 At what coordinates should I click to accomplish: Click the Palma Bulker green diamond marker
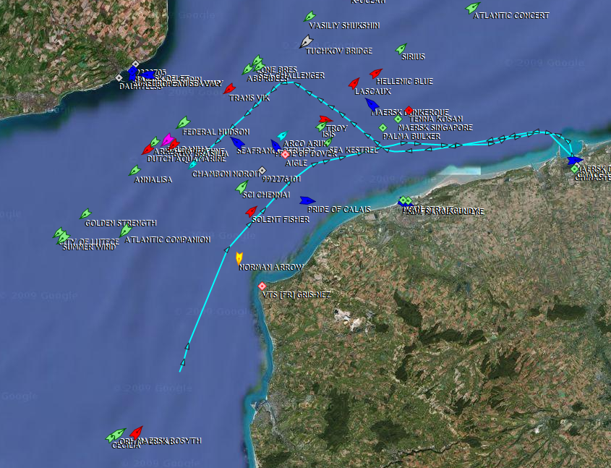(383, 127)
